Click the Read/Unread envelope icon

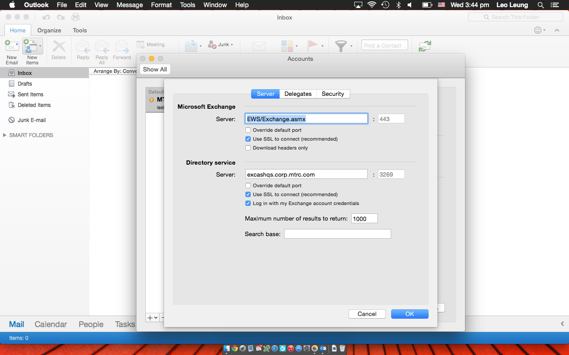[x=259, y=46]
